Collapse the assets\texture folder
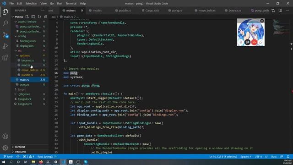 tap(16, 22)
